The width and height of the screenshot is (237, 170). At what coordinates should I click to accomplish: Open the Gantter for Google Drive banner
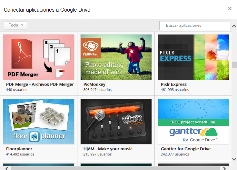tap(193, 121)
